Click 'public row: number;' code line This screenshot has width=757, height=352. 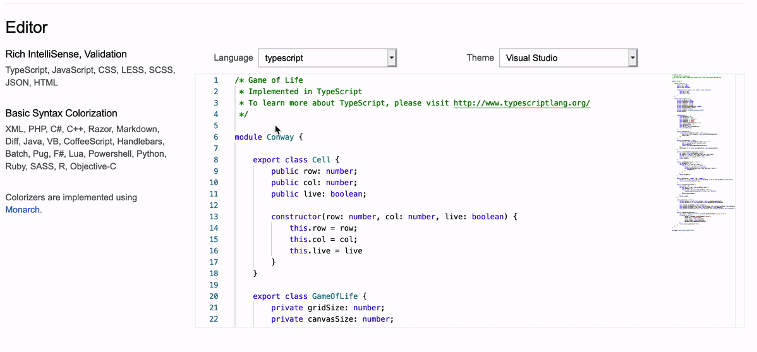coord(314,171)
